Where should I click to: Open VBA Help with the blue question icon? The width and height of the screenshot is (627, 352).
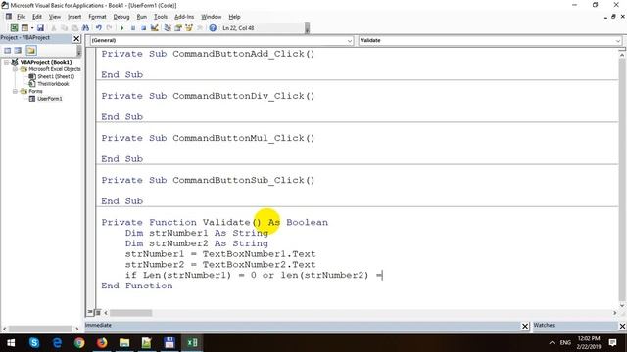click(x=213, y=28)
